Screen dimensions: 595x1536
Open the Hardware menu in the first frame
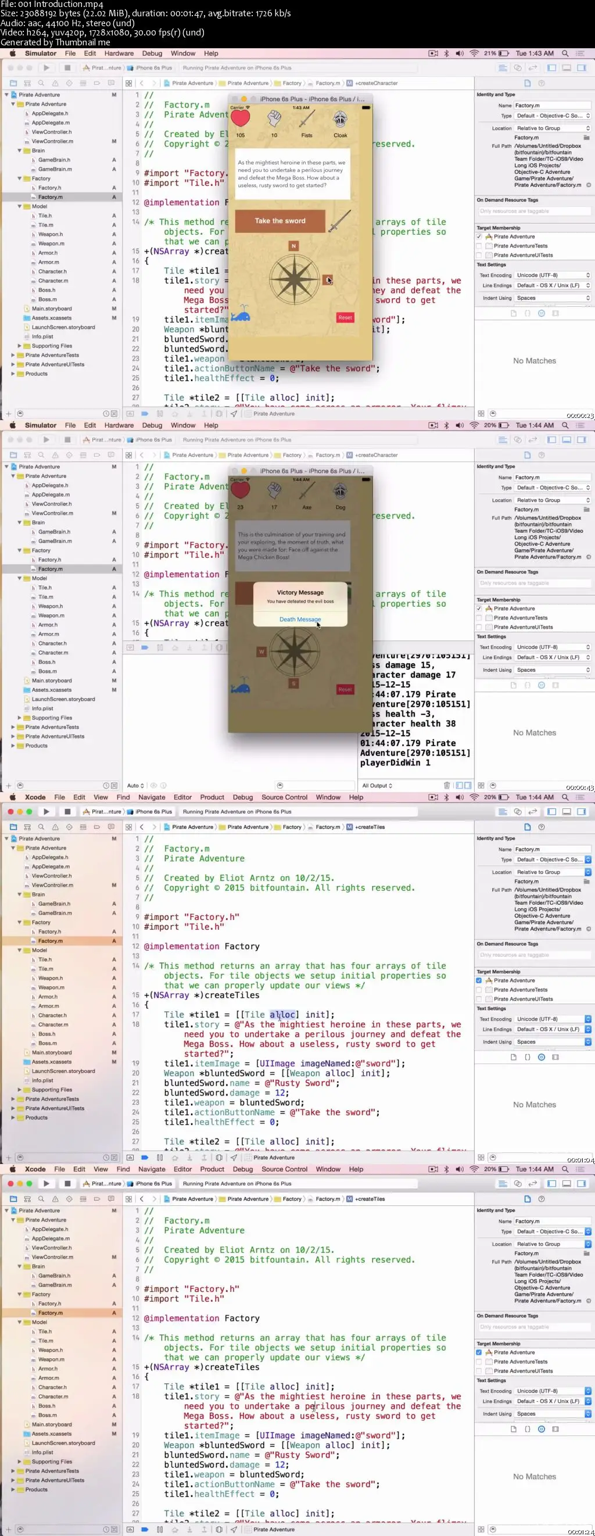click(119, 53)
